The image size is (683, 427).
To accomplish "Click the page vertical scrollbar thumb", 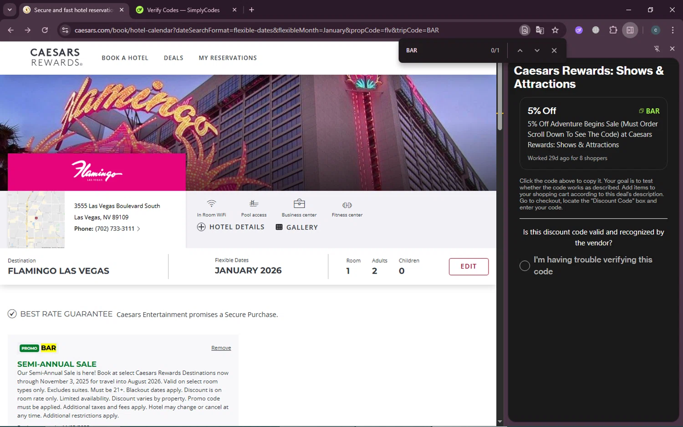I will [x=500, y=97].
